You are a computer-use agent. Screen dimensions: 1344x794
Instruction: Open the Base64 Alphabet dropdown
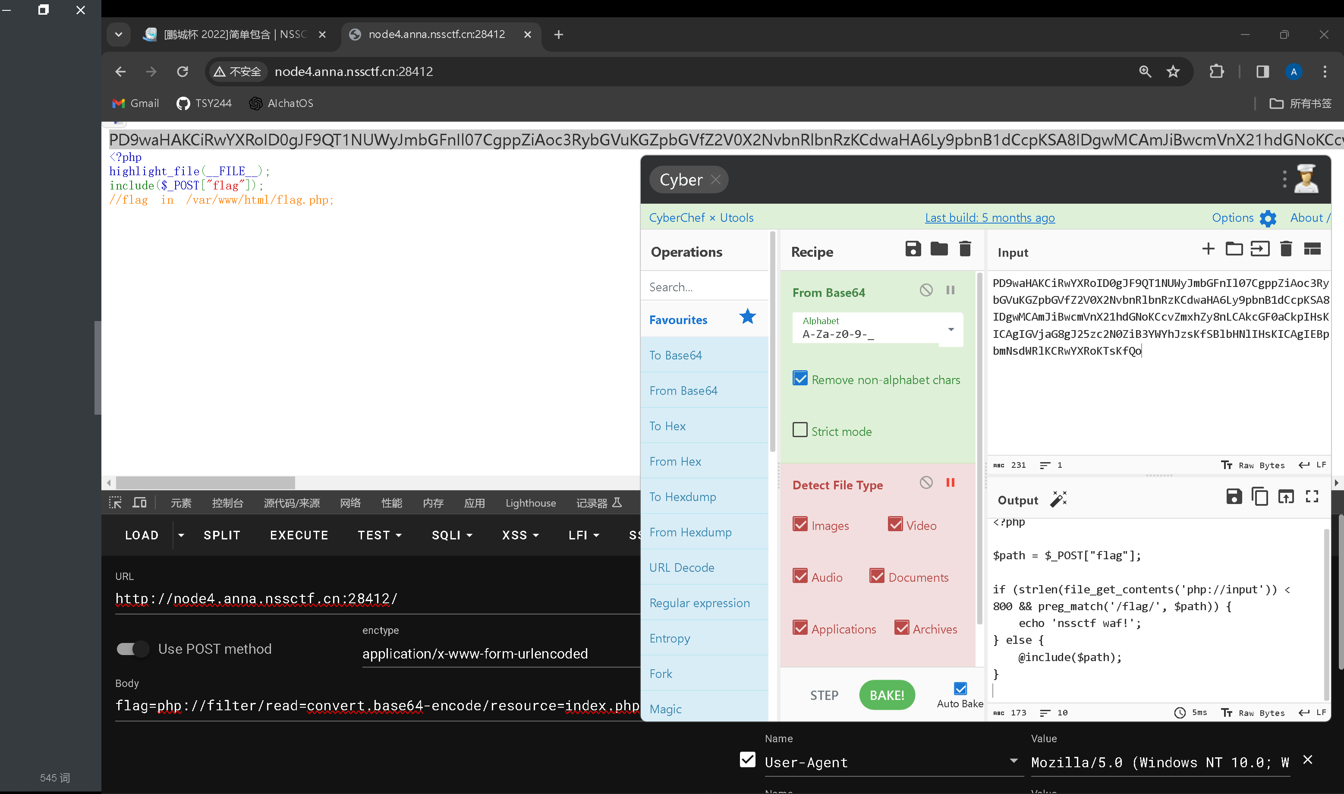tap(951, 329)
